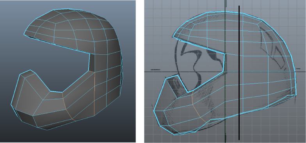Click the origin where the grid axes cross
Screen dimensions: 306x143
click(226, 71)
